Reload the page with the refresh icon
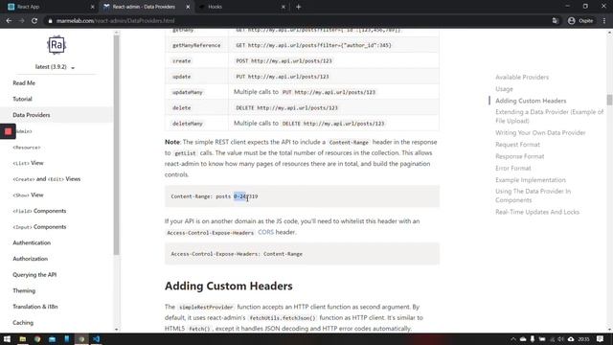Image resolution: width=613 pixels, height=345 pixels. pos(34,21)
